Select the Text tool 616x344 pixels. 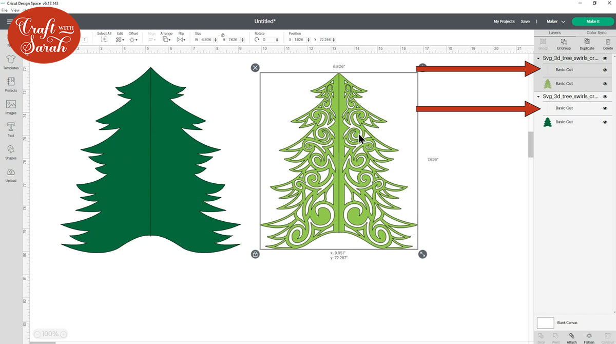coord(11,130)
